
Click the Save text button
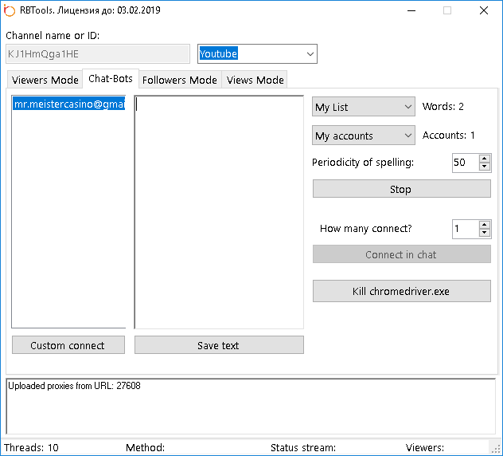click(x=219, y=345)
